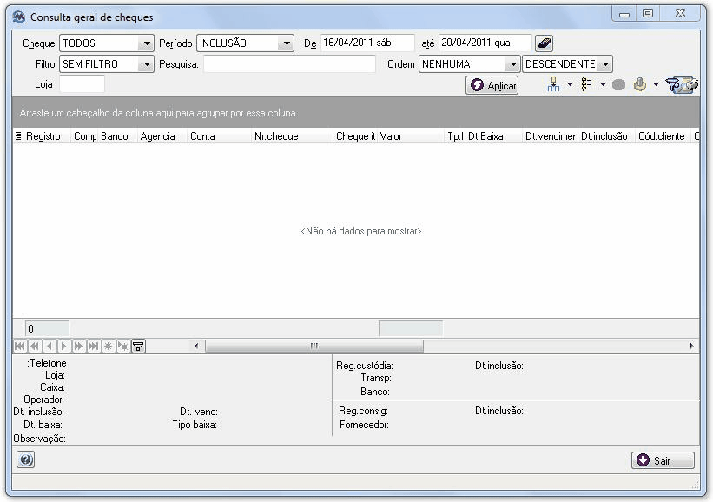The height and width of the screenshot is (502, 713).
Task: Click the previous record navigator arrow
Action: pyautogui.click(x=50, y=347)
